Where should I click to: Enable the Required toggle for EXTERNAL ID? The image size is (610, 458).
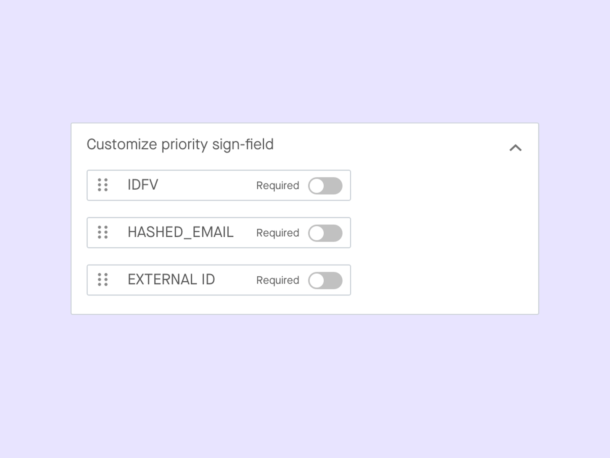(325, 280)
